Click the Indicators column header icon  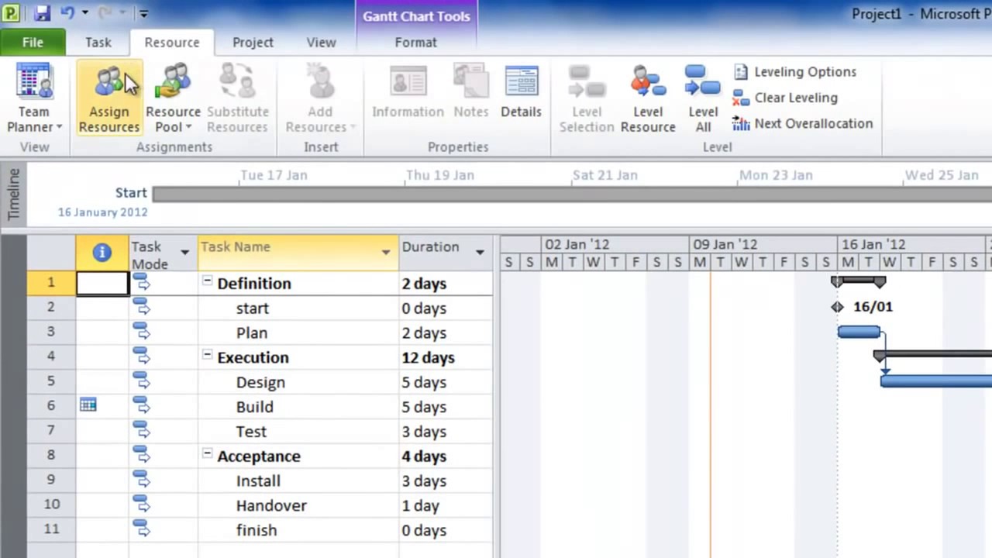(102, 252)
